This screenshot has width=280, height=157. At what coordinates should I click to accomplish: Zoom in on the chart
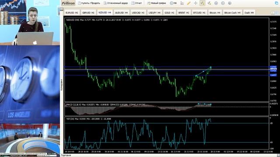click(216, 3)
